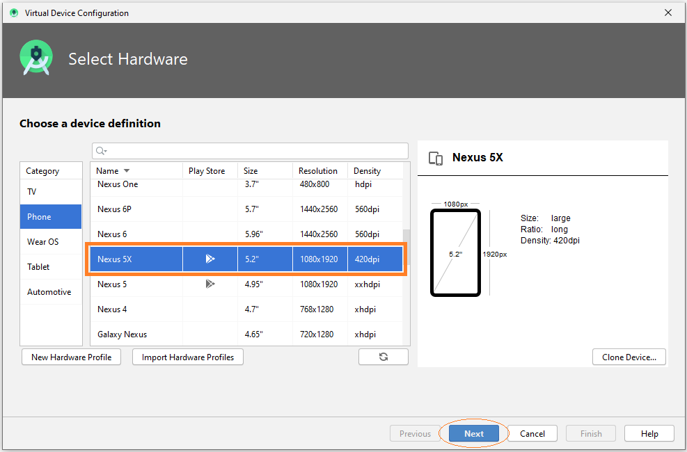The image size is (687, 452).
Task: Select the Wear OS category
Action: (51, 241)
